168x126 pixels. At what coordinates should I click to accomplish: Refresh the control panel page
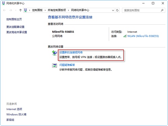pos(117,10)
